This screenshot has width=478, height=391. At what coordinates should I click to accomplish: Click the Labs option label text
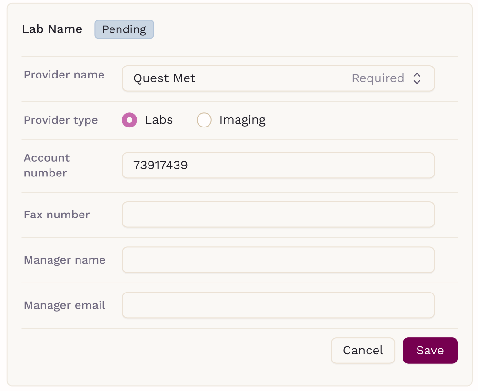(159, 120)
